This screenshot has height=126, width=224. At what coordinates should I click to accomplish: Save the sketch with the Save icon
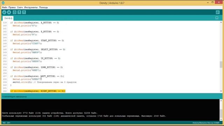[x=24, y=12]
